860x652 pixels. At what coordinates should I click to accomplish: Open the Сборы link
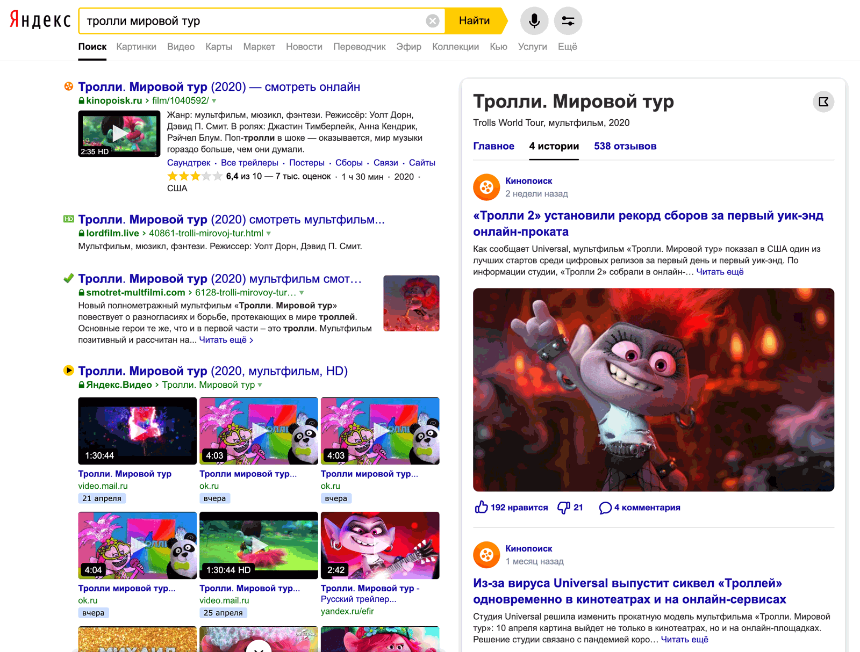click(x=349, y=163)
